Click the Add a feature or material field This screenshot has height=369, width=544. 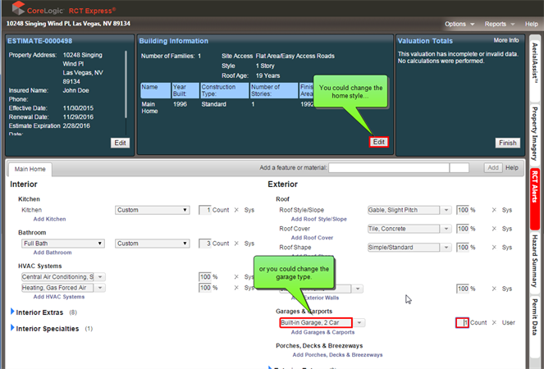point(388,167)
